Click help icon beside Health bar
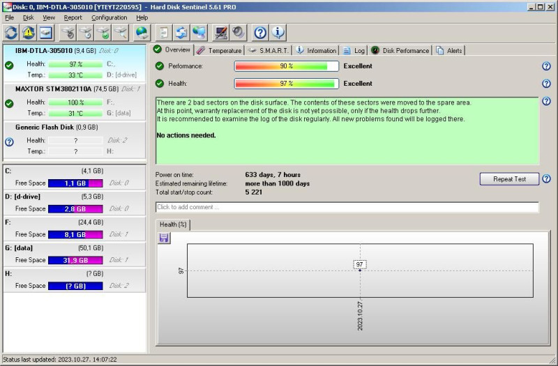 pos(546,84)
